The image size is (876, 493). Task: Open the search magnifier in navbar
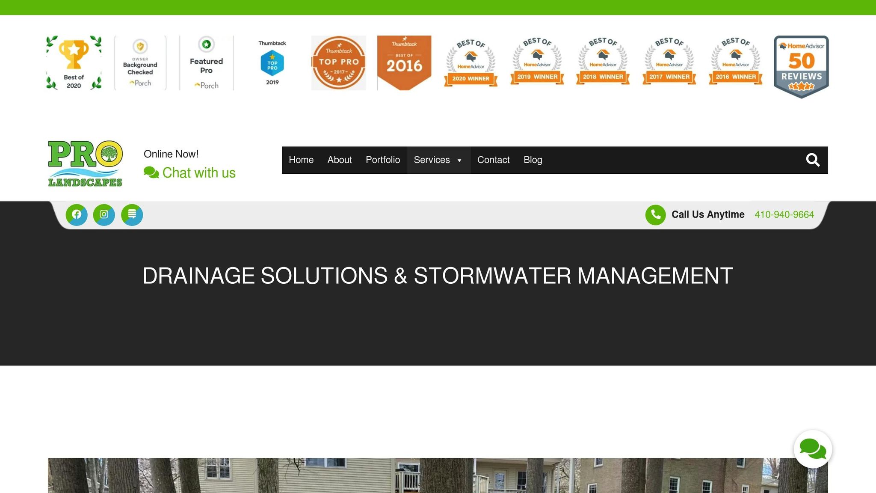click(813, 160)
